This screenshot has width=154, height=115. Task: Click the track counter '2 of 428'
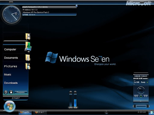click(137, 82)
